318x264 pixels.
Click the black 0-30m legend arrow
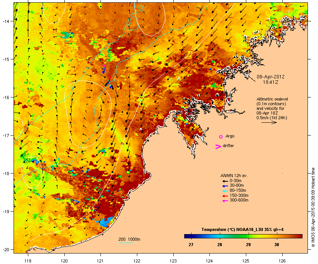click(x=225, y=181)
